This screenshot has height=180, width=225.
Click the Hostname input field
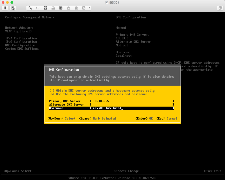[x=132, y=108]
